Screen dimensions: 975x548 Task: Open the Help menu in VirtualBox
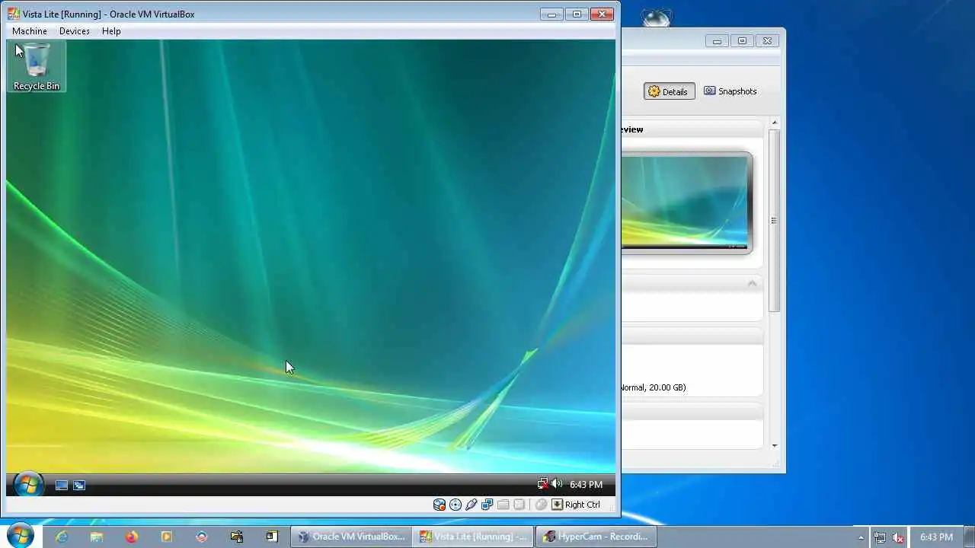point(111,31)
